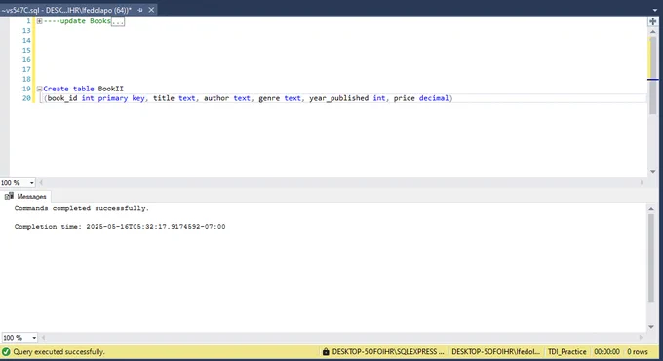Click '----update Books' comment text
663x361 pixels.
(77, 21)
